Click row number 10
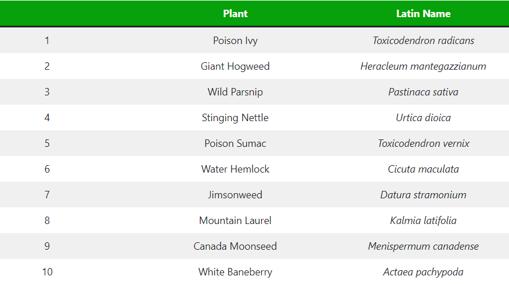 [x=47, y=272]
